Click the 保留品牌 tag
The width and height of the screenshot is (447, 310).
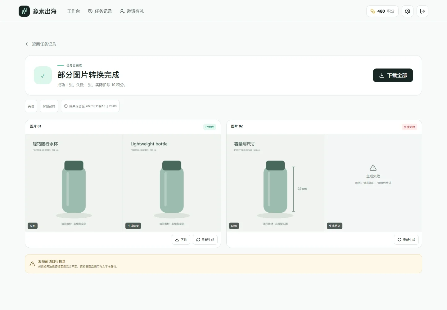[49, 106]
